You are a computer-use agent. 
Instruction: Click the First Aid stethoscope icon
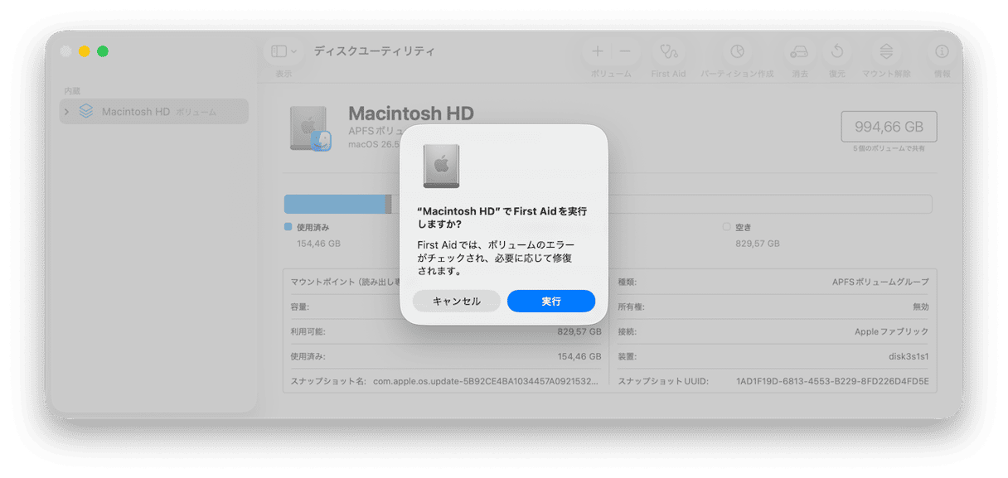[x=668, y=51]
